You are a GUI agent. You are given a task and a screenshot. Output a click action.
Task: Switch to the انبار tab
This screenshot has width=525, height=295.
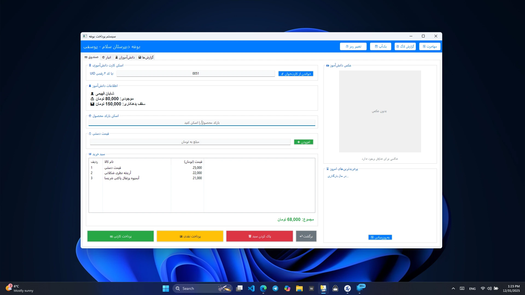(107, 57)
